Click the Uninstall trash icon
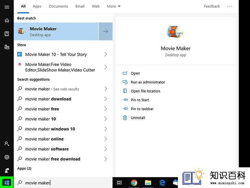Viewport: 250px width, 188px height. pyautogui.click(x=125, y=118)
